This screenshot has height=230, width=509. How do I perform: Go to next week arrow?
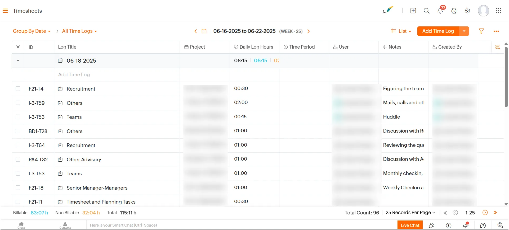(x=309, y=31)
